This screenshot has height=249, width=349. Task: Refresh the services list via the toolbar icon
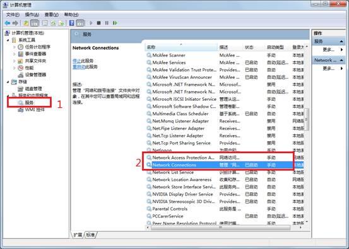coord(53,23)
